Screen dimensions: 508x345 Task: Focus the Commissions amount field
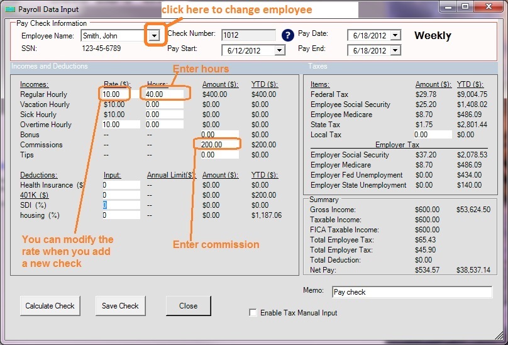click(219, 145)
